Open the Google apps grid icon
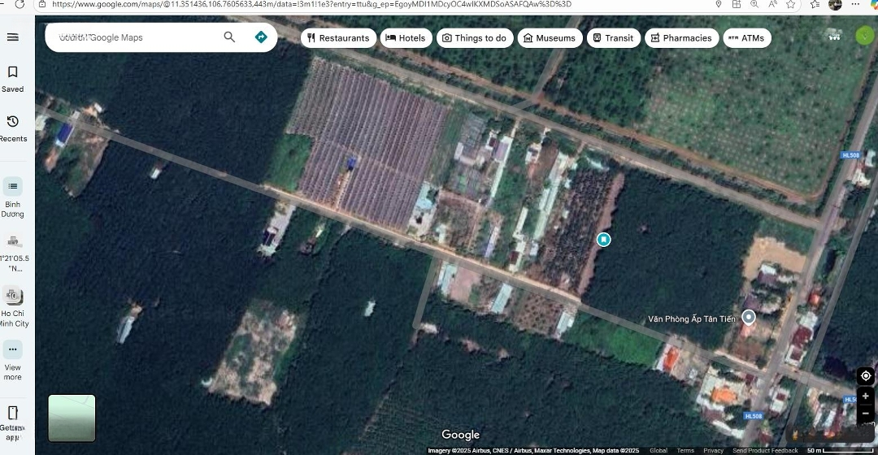This screenshot has width=878, height=455. 832,35
